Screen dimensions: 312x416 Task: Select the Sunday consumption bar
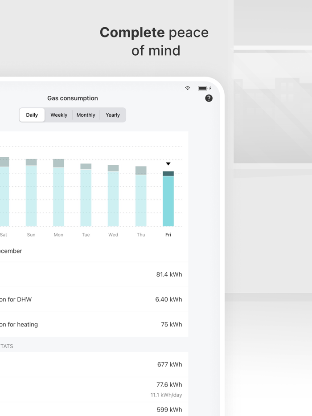(31, 193)
